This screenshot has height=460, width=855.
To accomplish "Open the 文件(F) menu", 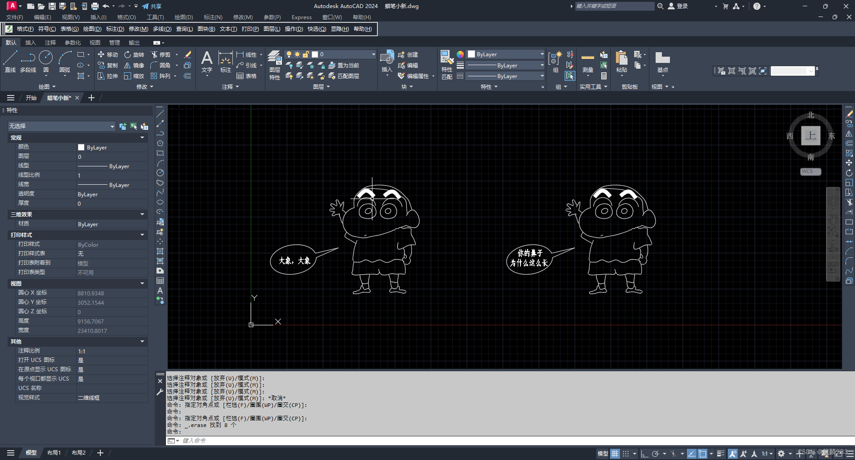I will [x=14, y=17].
